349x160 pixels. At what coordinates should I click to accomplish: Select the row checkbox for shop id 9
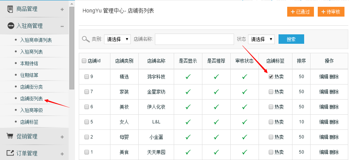87,77
